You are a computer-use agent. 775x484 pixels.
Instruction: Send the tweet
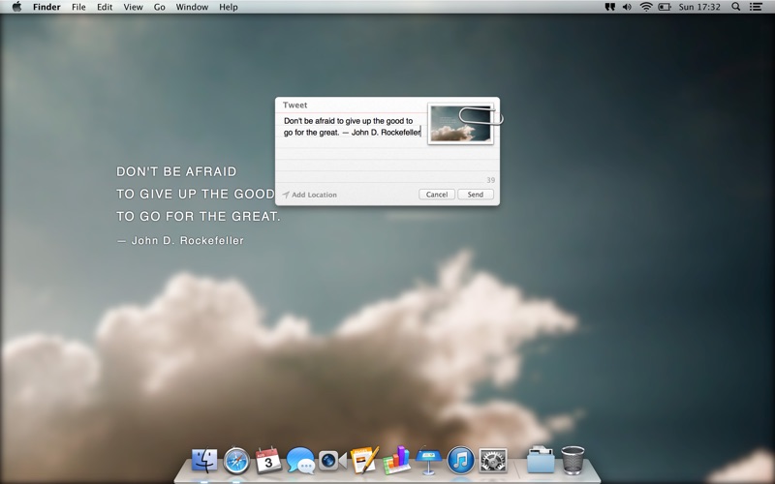[x=476, y=195]
